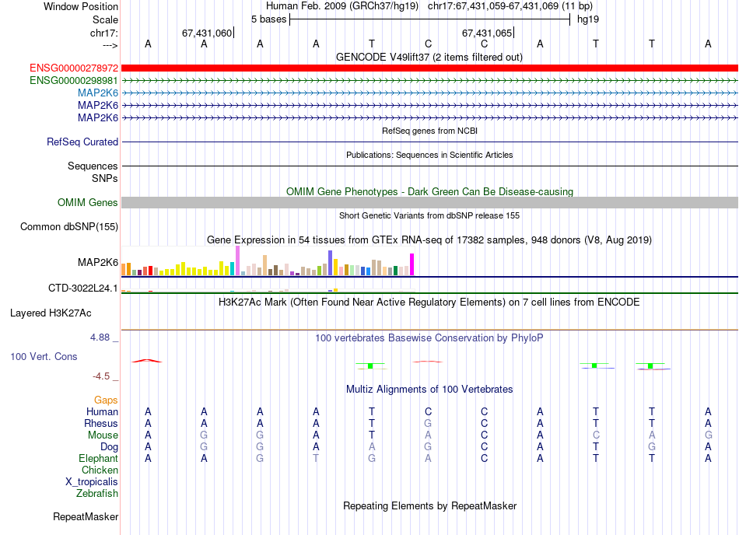Click the Scale label
739x535 pixels.
(106, 19)
